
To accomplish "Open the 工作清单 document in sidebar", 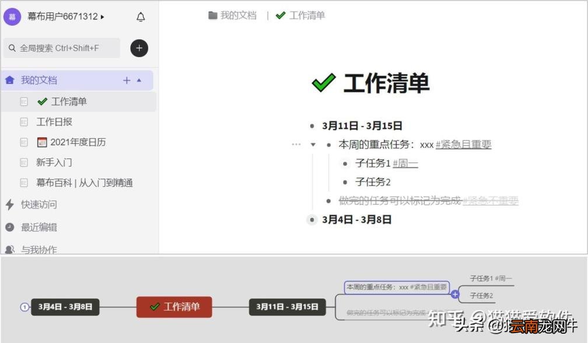I will pyautogui.click(x=69, y=101).
